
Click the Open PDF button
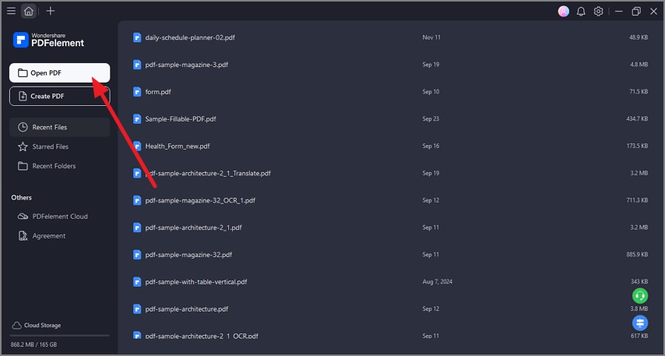pos(59,72)
